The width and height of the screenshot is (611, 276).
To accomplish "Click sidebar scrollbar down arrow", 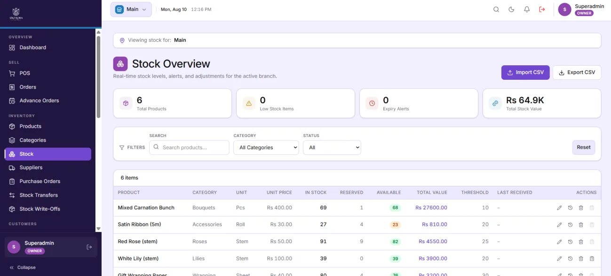I will (98, 229).
